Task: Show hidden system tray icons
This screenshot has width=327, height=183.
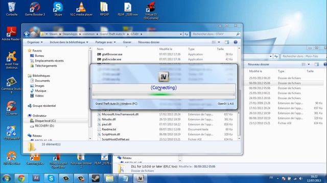Action: 278,178
